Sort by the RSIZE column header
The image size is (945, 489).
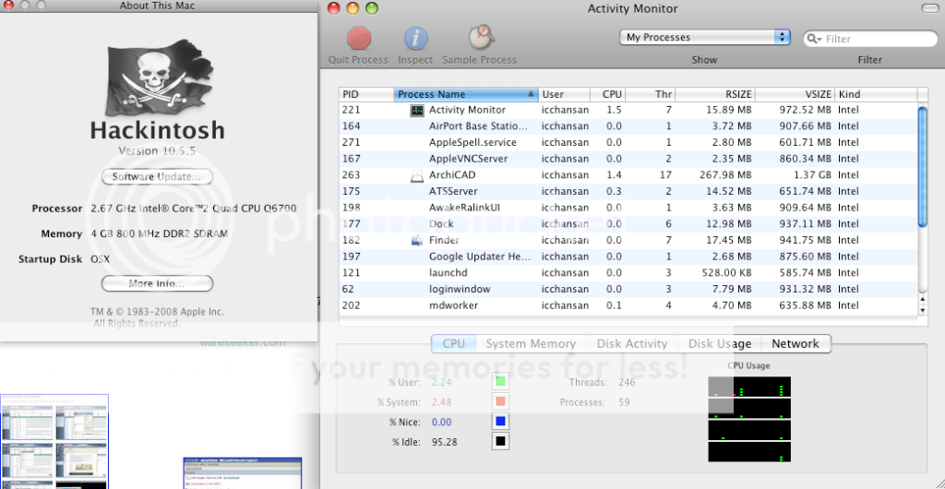tap(715, 94)
